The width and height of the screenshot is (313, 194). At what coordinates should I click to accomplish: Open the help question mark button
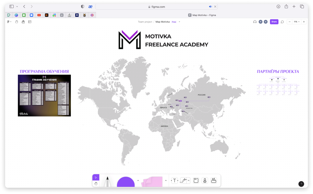point(301,184)
